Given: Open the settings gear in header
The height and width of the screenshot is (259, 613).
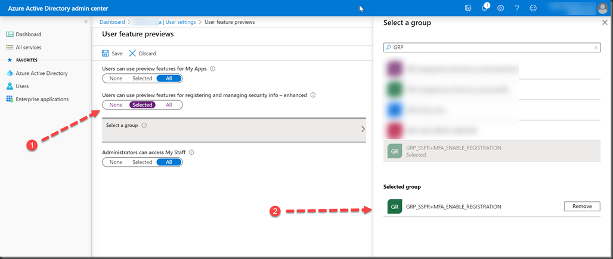Looking at the screenshot, I should pyautogui.click(x=501, y=8).
